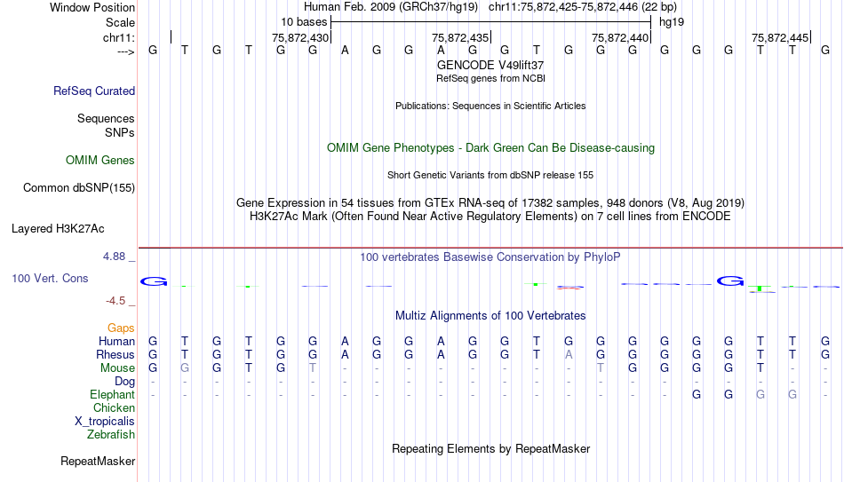This screenshot has height=482, width=844.
Task: Select the Window Position label
Action: 92,7
